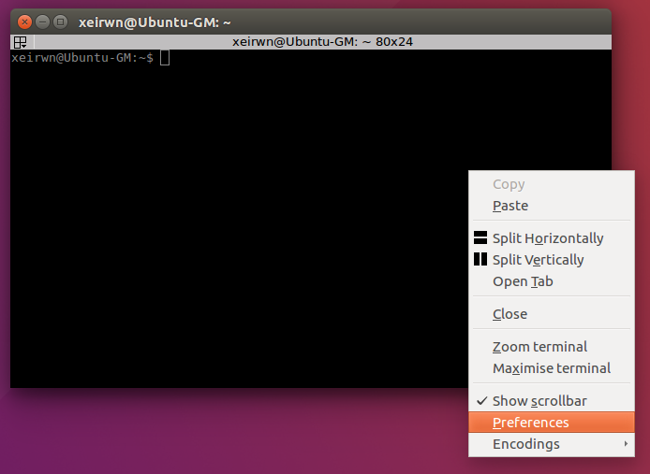Viewport: 650px width, 474px height.
Task: Click the terminal titlebar showing 80x24
Action: (x=322, y=42)
